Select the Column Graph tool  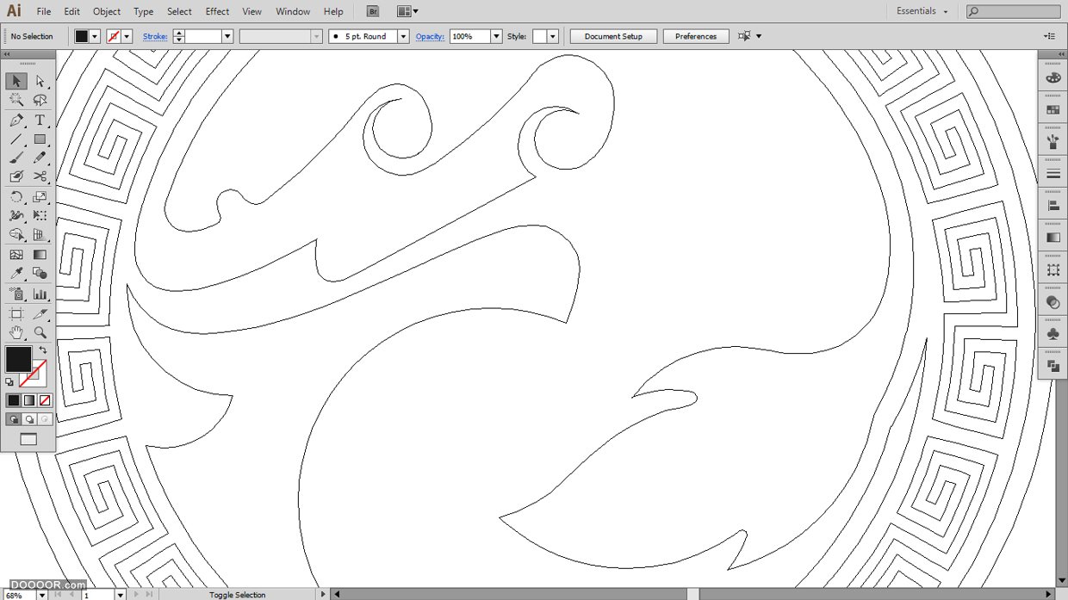coord(40,294)
